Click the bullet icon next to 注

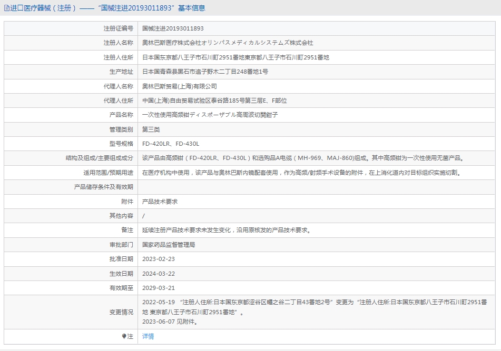tap(124, 336)
